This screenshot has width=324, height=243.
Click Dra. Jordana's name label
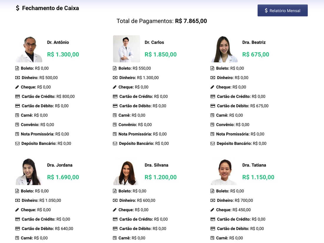tap(60, 165)
